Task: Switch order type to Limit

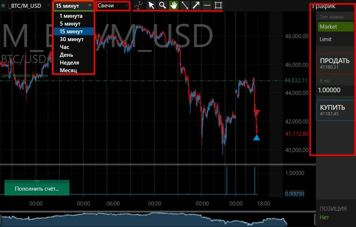Action: 336,39
